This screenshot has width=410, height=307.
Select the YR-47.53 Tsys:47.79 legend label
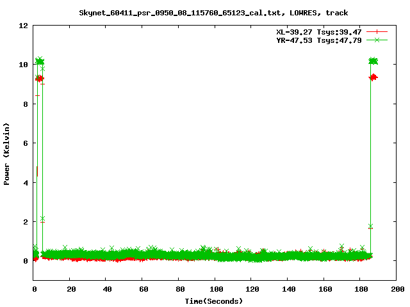point(319,40)
